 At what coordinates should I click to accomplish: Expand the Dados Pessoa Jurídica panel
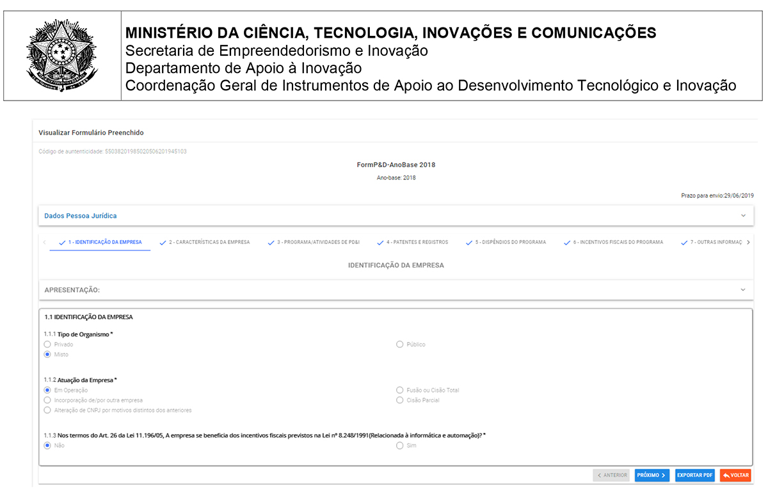point(743,216)
